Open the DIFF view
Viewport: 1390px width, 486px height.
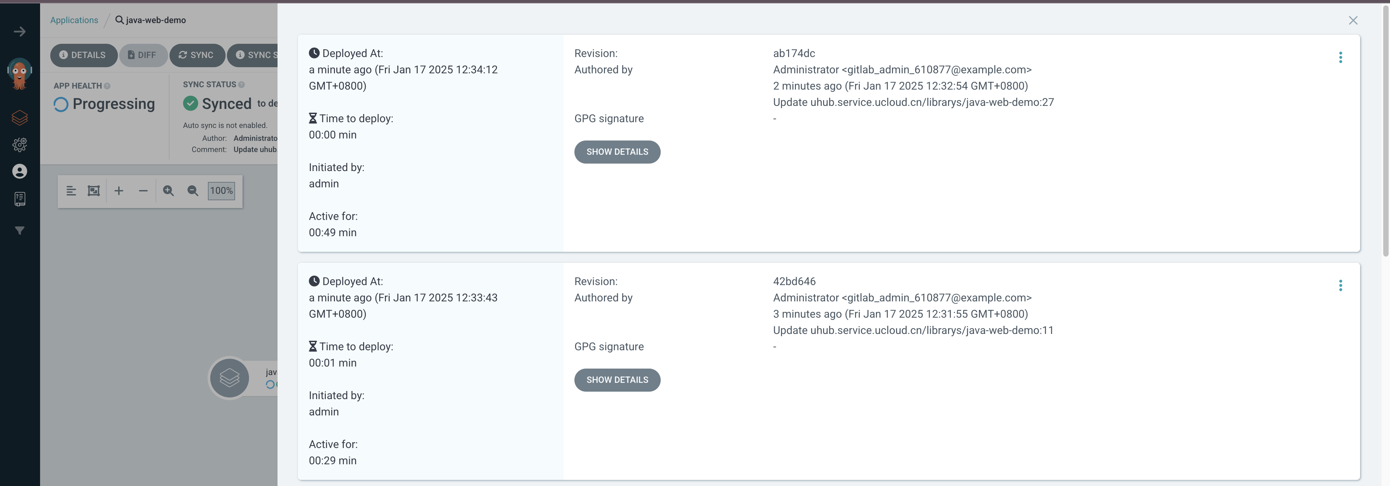tap(142, 55)
